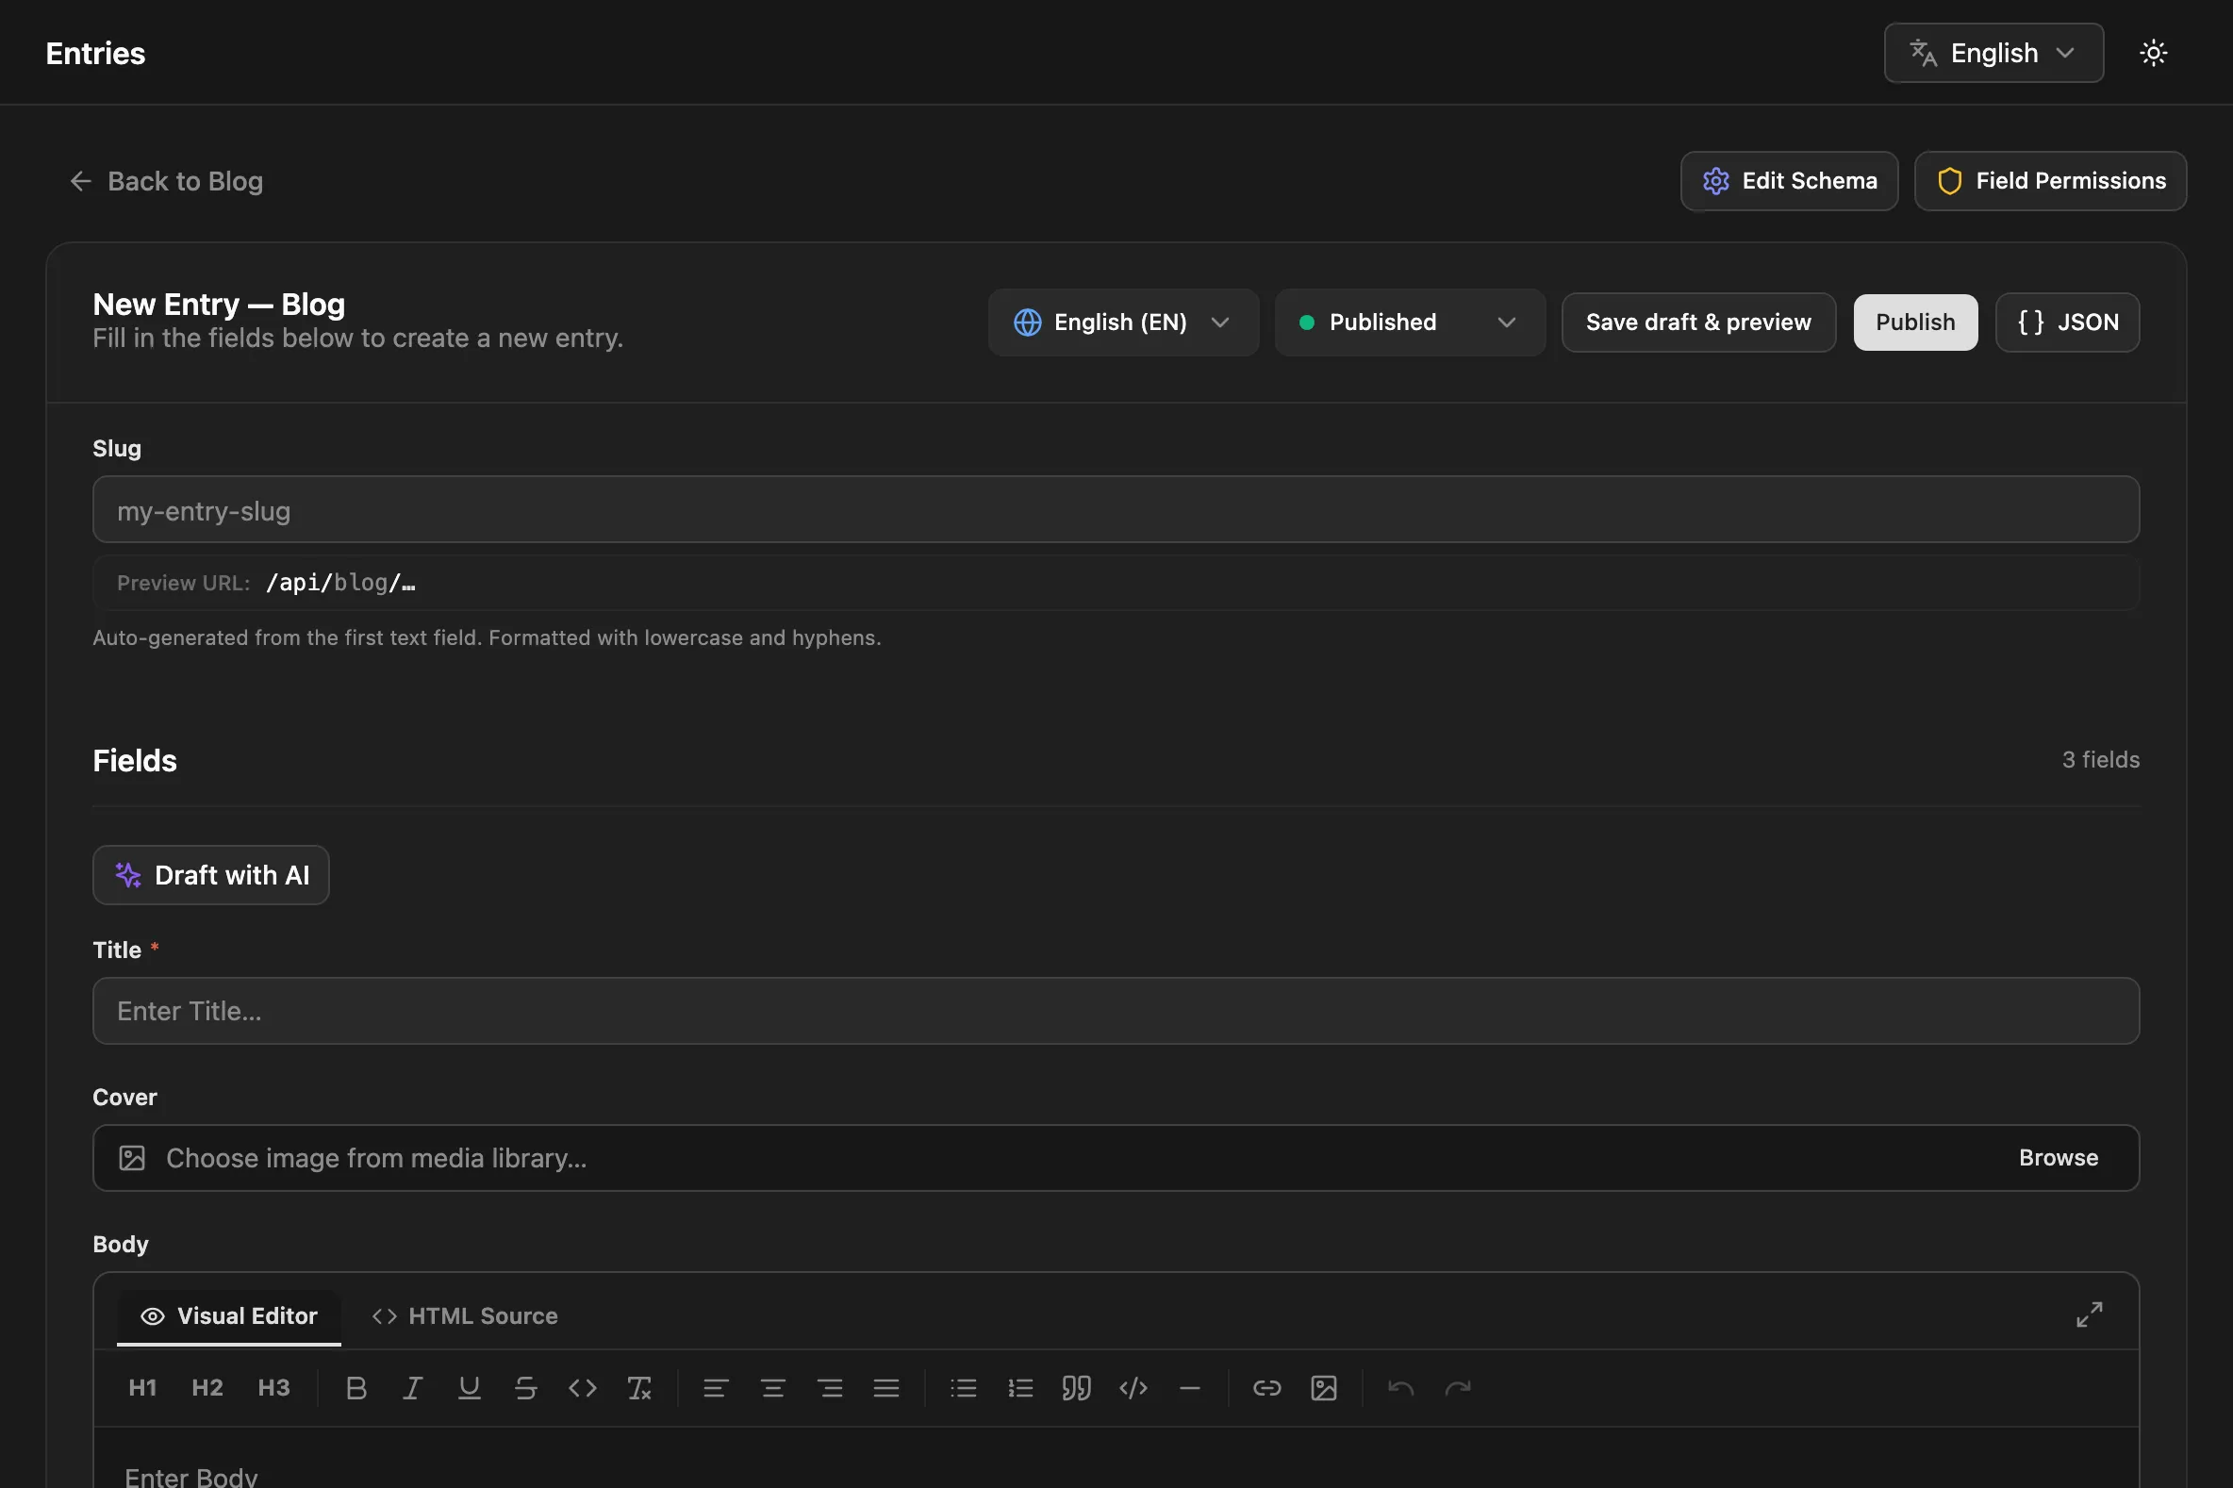Viewport: 2233px width, 1488px height.
Task: Focus the Slug input field
Action: 1116,509
